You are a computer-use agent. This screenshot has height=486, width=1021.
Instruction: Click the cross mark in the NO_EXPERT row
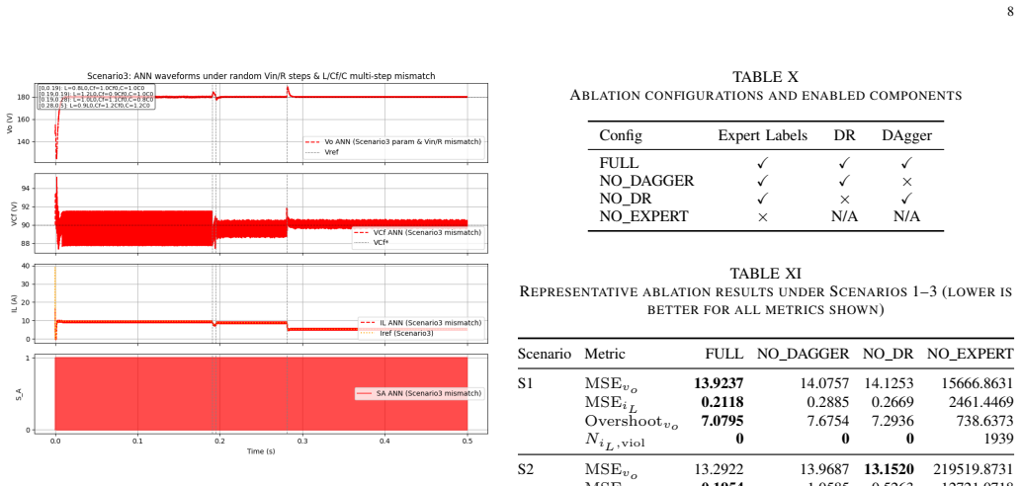coord(762,216)
